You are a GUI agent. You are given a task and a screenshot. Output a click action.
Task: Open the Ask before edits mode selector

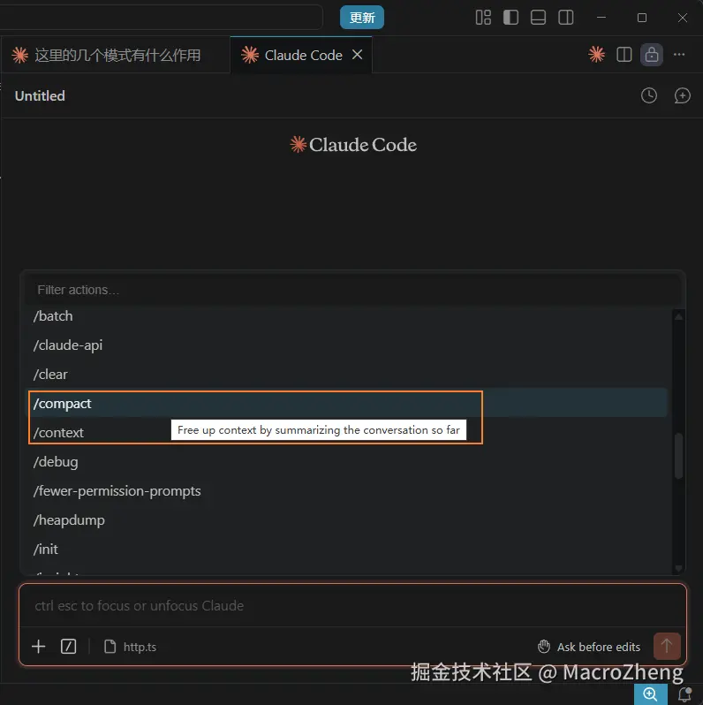(589, 647)
